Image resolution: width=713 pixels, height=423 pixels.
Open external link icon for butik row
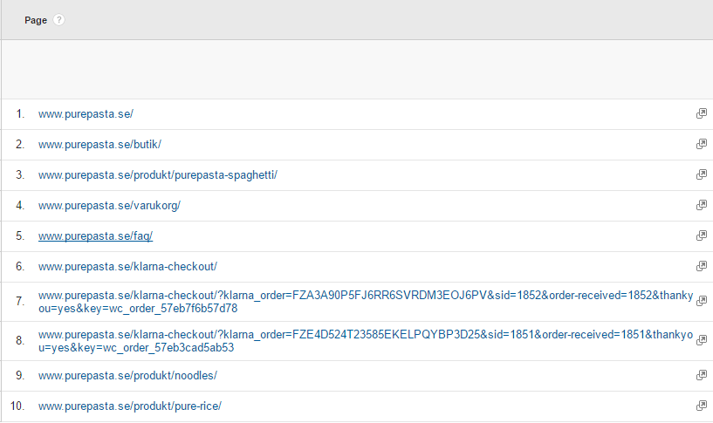pyautogui.click(x=702, y=144)
